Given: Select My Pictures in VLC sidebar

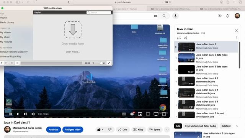Looking at the screenshot, I should [x=6, y=42].
